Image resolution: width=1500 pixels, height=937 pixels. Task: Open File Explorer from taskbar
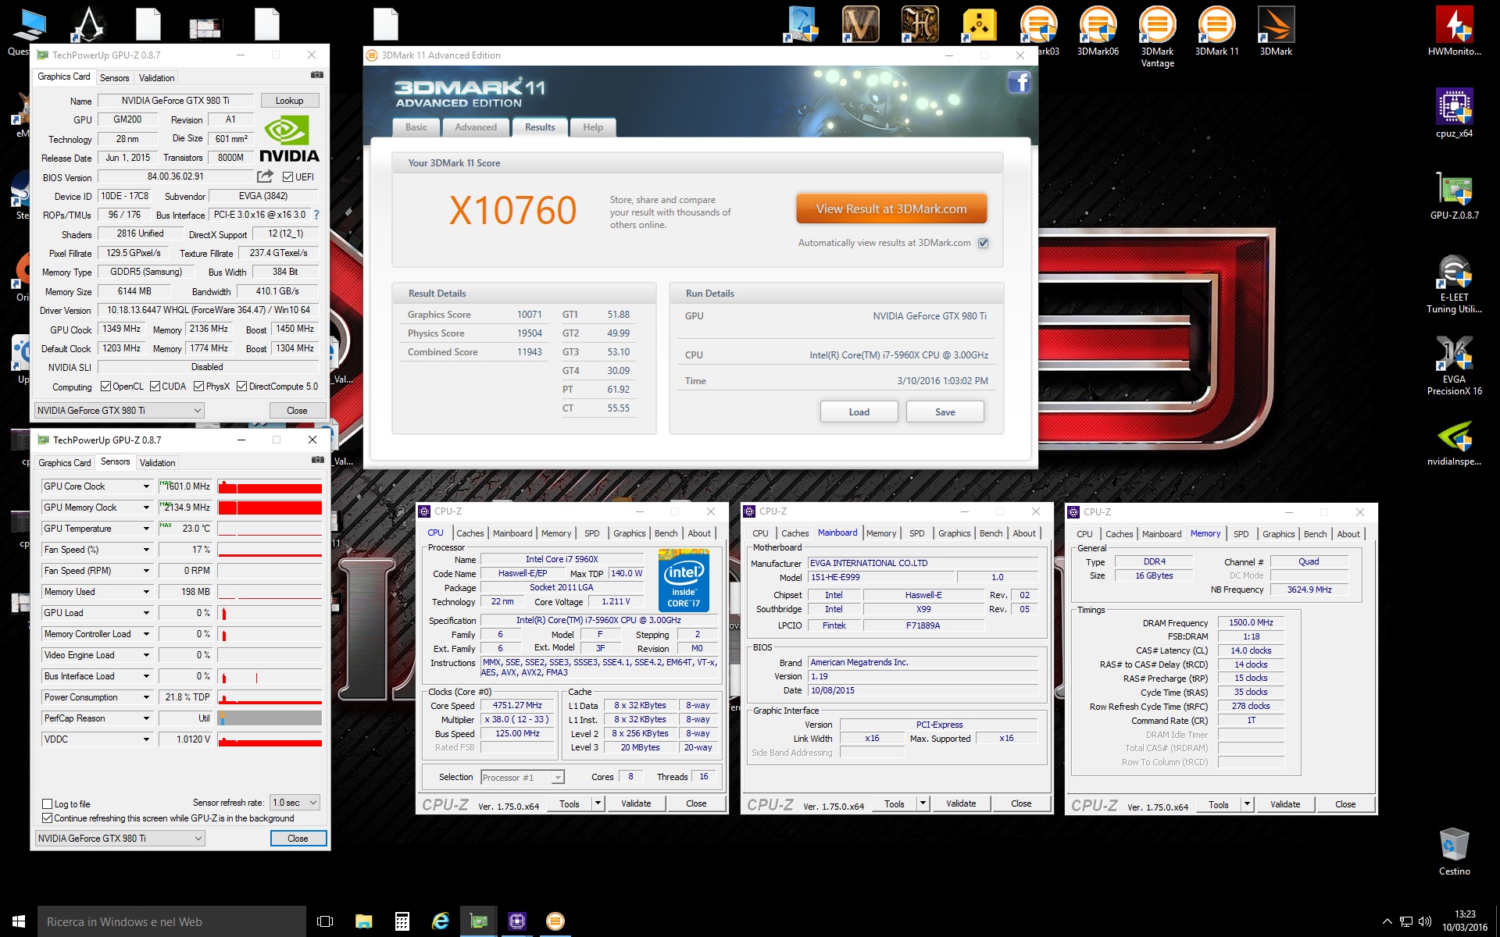coord(363,921)
